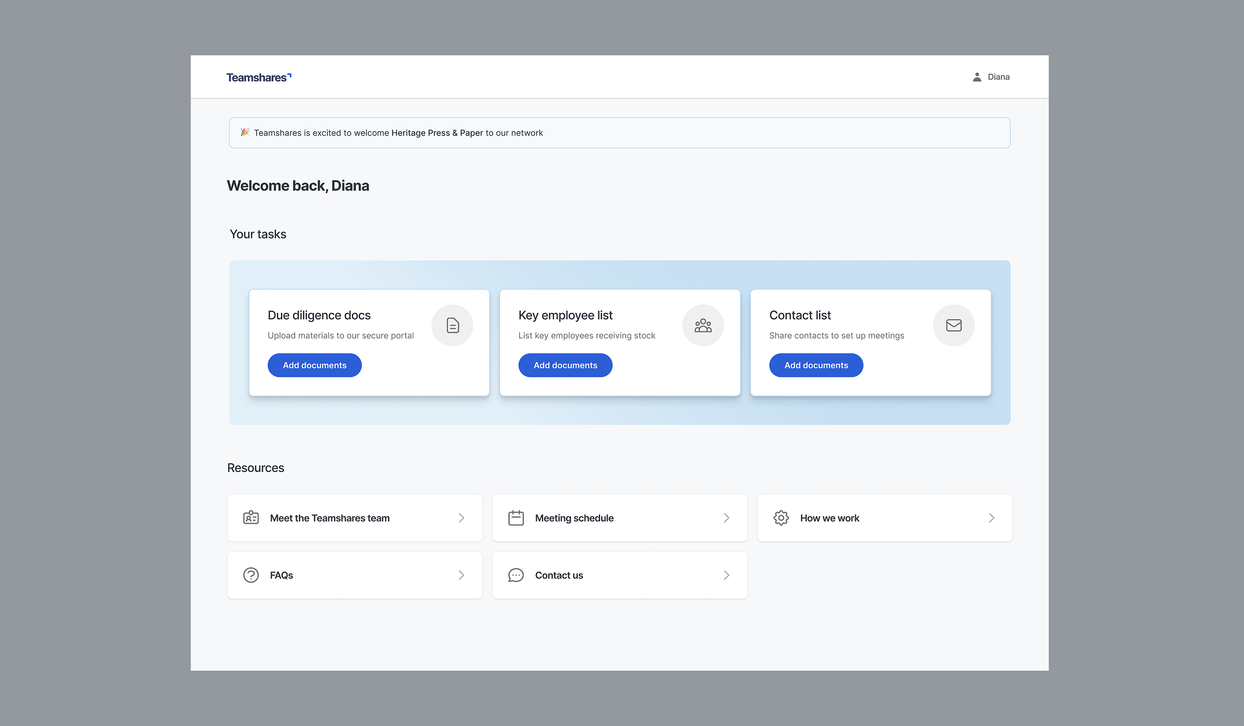Click the question mark icon for FAQs
Screen dimensions: 1244x726
[x=251, y=575]
